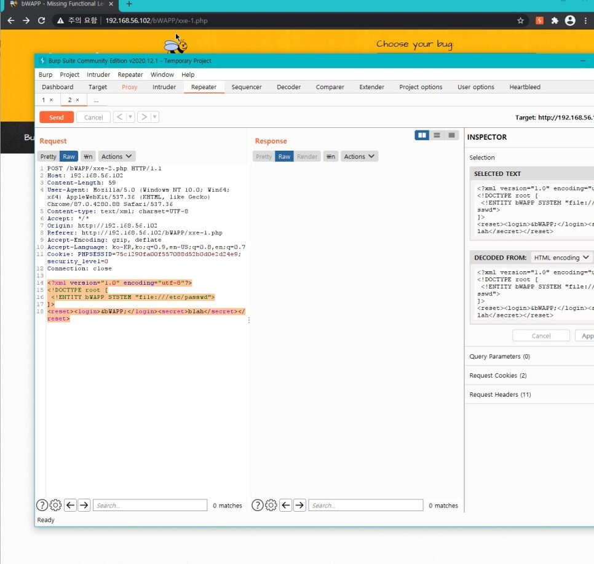Select Render view in Response panel
594x564 pixels.
pos(307,157)
